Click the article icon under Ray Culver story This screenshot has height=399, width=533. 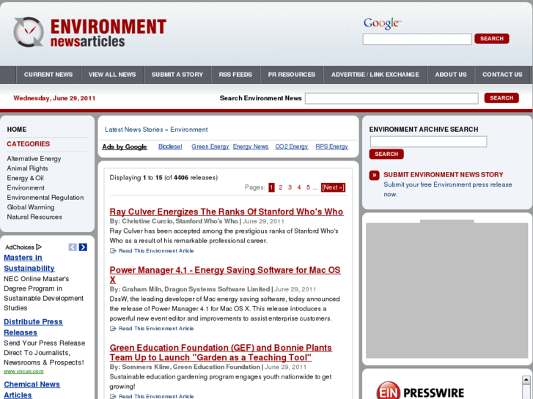pyautogui.click(x=113, y=251)
